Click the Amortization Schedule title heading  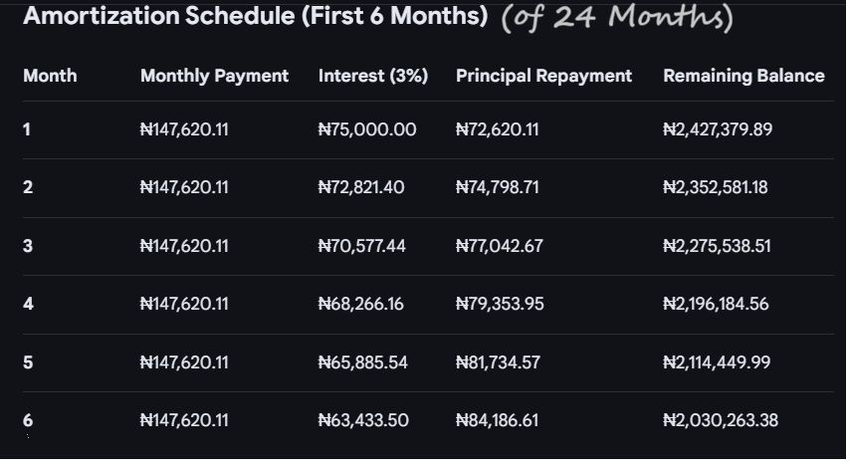(255, 17)
